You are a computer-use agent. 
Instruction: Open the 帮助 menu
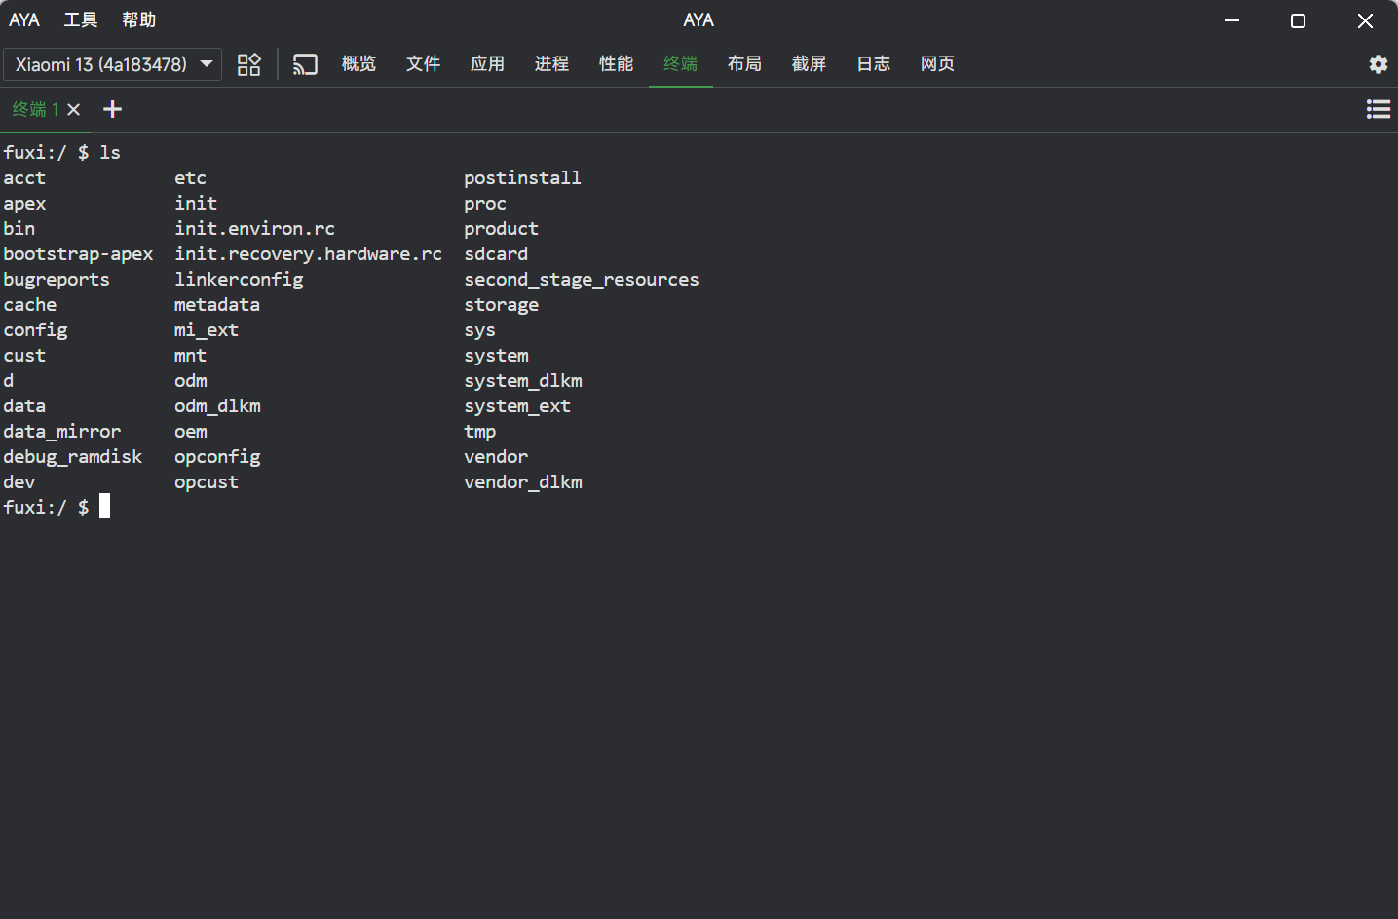pyautogui.click(x=138, y=20)
